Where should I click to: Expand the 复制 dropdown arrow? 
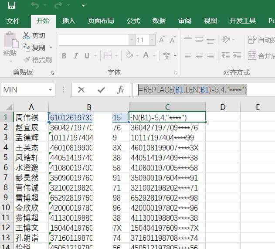pos(51,48)
